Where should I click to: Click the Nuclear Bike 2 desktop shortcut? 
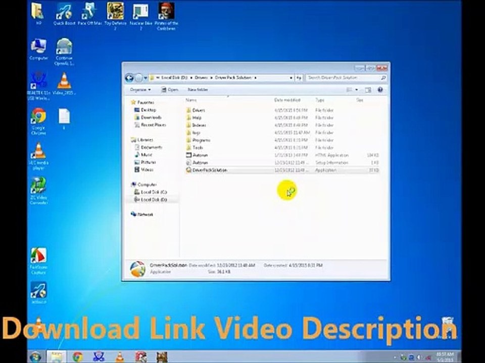(141, 17)
